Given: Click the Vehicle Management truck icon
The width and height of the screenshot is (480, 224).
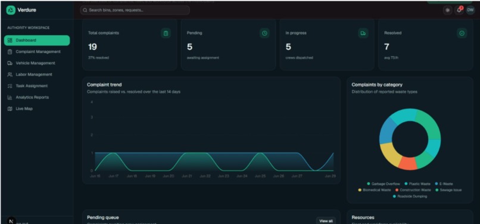Looking at the screenshot, I should 10,63.
